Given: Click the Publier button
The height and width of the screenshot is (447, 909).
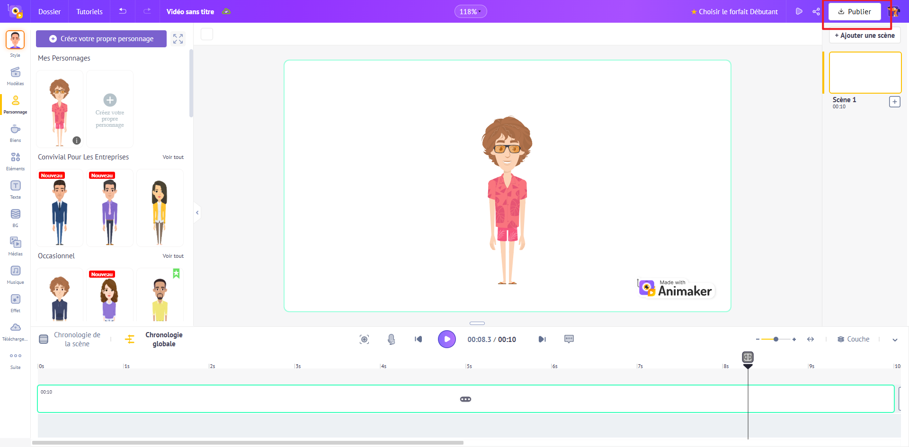Looking at the screenshot, I should click(854, 11).
